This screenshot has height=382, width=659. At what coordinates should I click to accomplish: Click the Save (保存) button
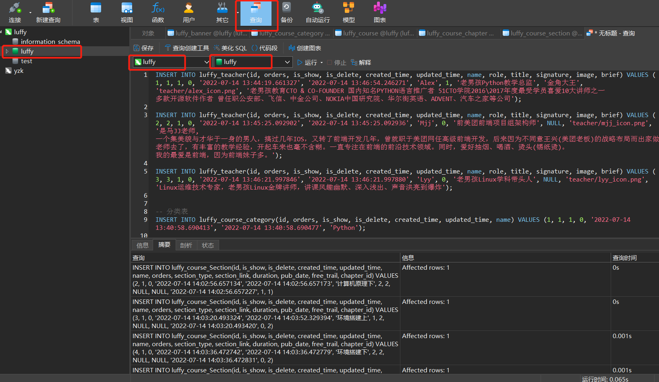[143, 48]
